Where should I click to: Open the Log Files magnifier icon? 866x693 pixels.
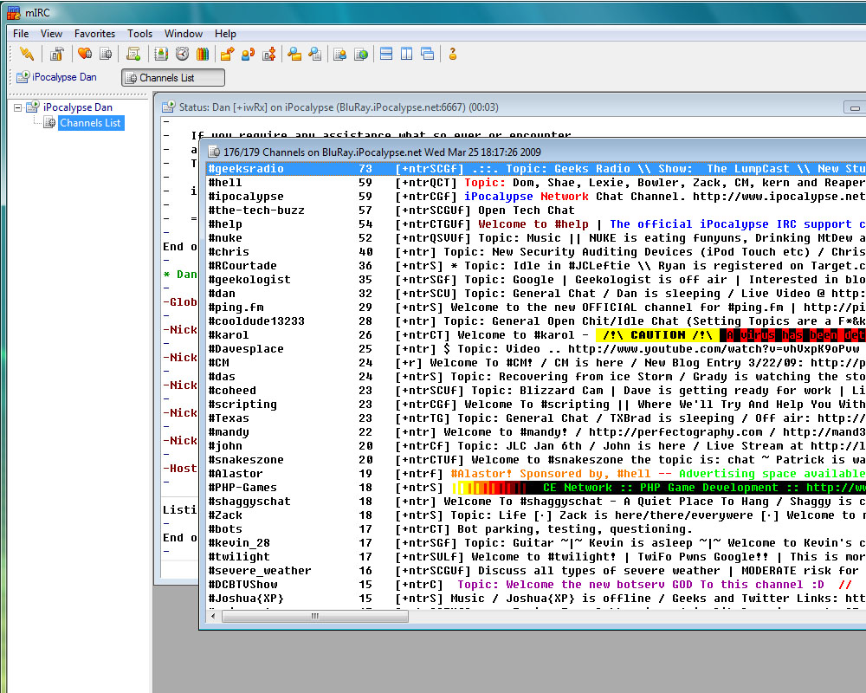click(315, 54)
